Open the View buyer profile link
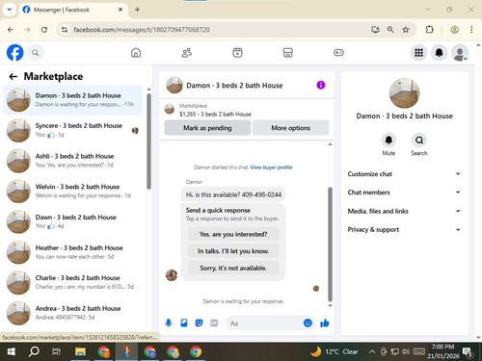The image size is (482, 361). pos(271,168)
